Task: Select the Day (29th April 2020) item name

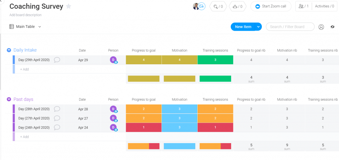Action: pos(34,60)
